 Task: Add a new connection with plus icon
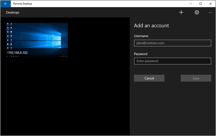point(181,12)
